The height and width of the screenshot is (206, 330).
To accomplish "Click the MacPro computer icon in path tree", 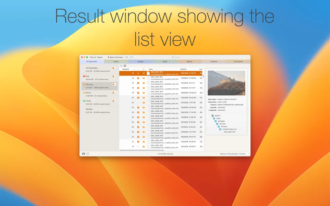I will click(x=212, y=116).
